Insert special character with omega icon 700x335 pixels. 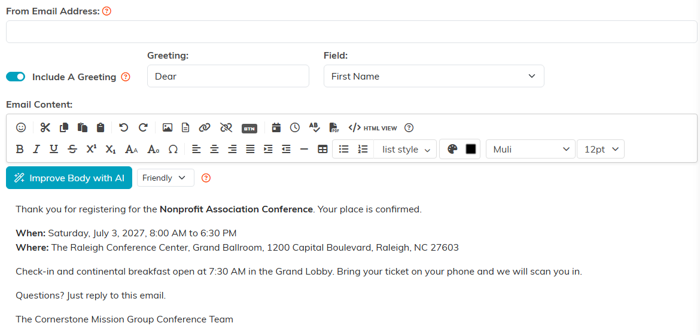coord(174,149)
